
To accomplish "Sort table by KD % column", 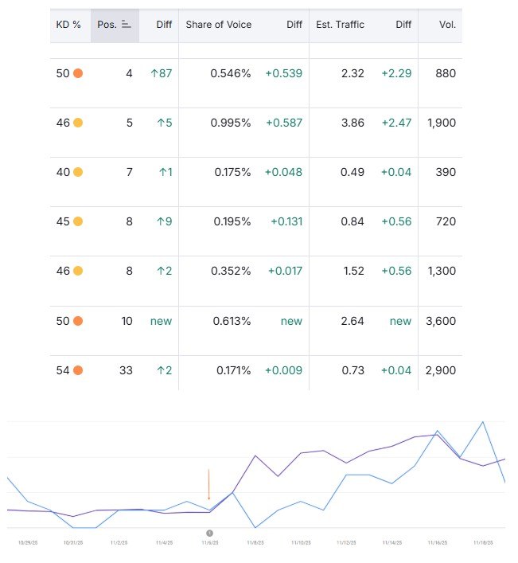I will (68, 25).
